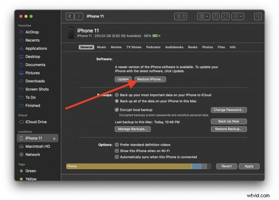Open the group-by grid dropdown
Image resolution: width=279 pixels, height=200 pixels.
[x=204, y=16]
